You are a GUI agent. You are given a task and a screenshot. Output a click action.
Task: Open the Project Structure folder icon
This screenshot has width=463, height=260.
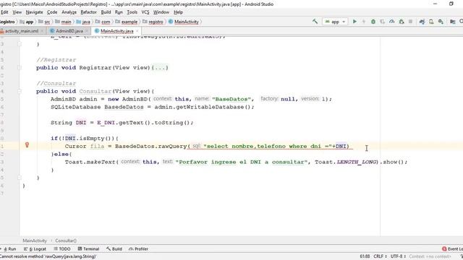452,22
